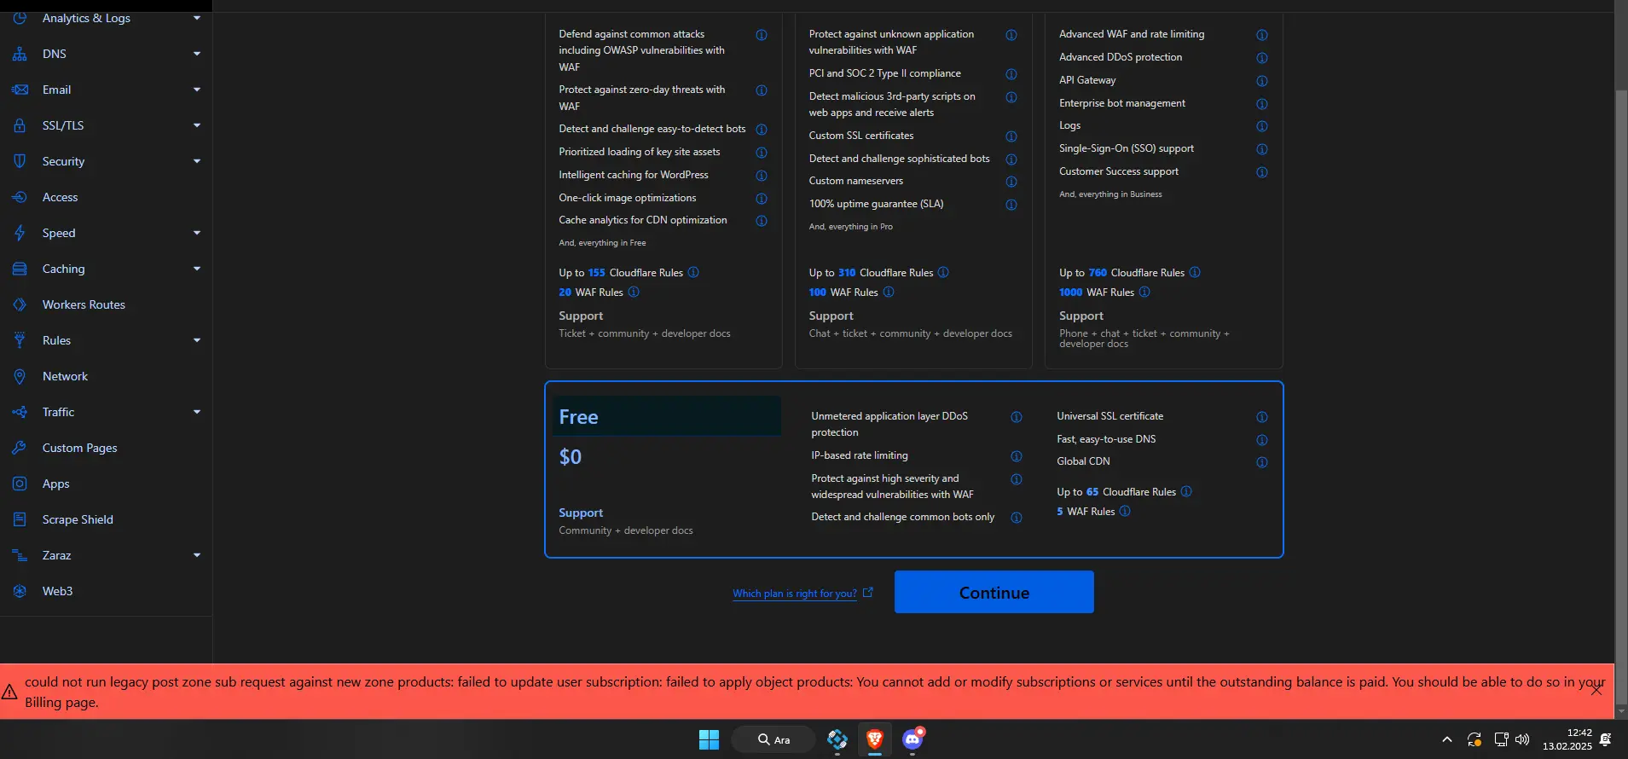Click the SSL/TLS lock icon
The width and height of the screenshot is (1628, 759).
coord(20,125)
